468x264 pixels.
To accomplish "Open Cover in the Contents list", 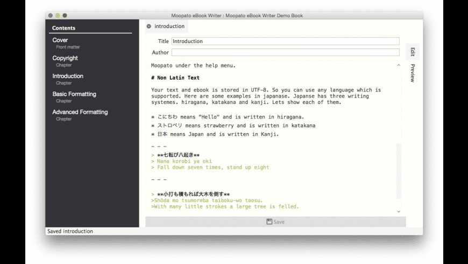I will 60,40.
